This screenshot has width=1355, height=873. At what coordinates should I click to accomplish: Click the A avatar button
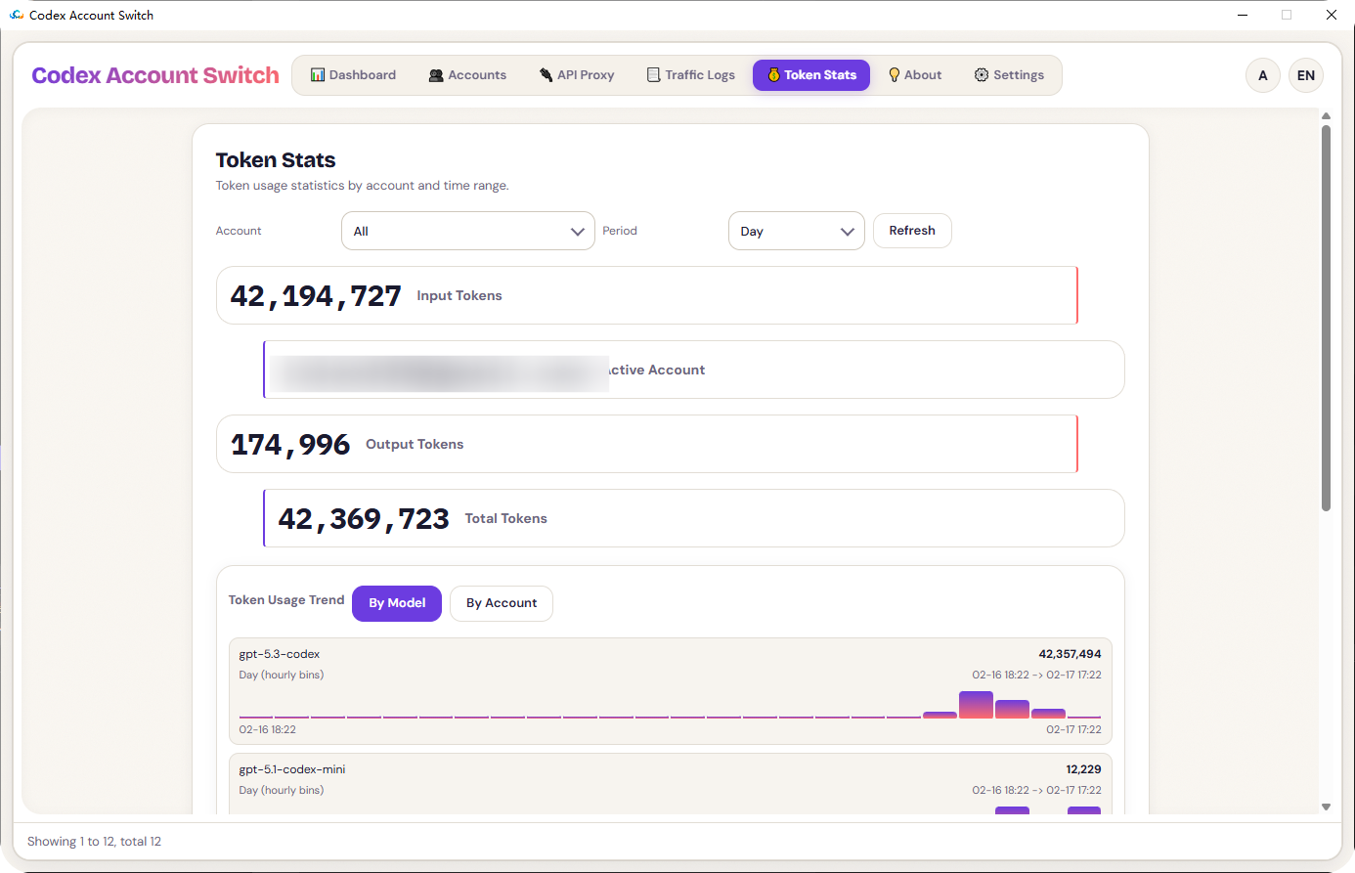[1262, 74]
